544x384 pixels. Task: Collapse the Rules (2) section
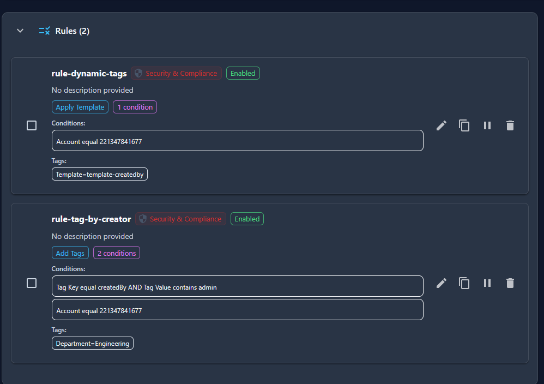[x=20, y=31]
